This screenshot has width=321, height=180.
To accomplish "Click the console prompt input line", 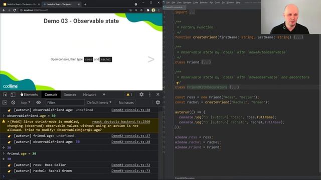I will pyautogui.click(x=82, y=176).
